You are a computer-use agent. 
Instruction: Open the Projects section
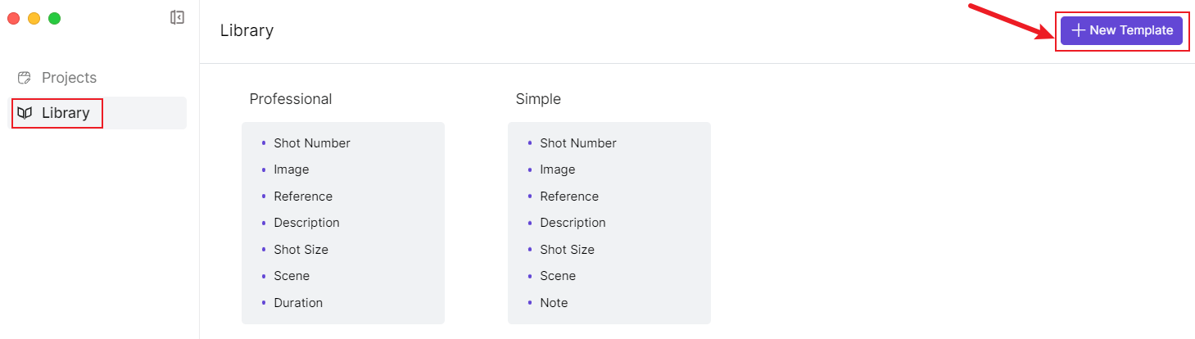(x=69, y=78)
